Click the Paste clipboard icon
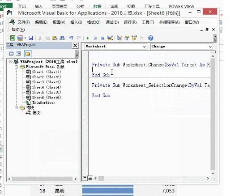This screenshot has height=196, width=230. (x=55, y=38)
